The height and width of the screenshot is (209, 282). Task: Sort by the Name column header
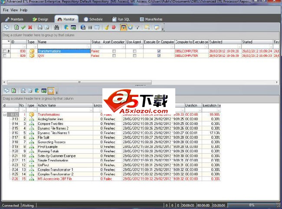coord(64,42)
